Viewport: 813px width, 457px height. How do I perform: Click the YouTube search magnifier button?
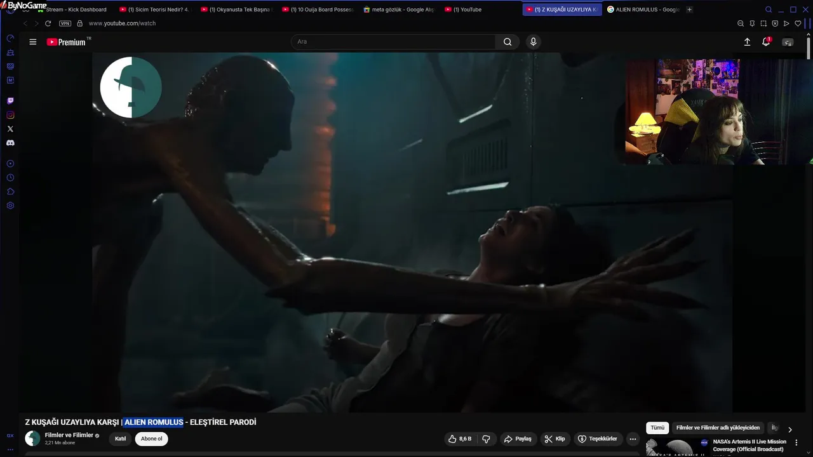[x=507, y=42]
